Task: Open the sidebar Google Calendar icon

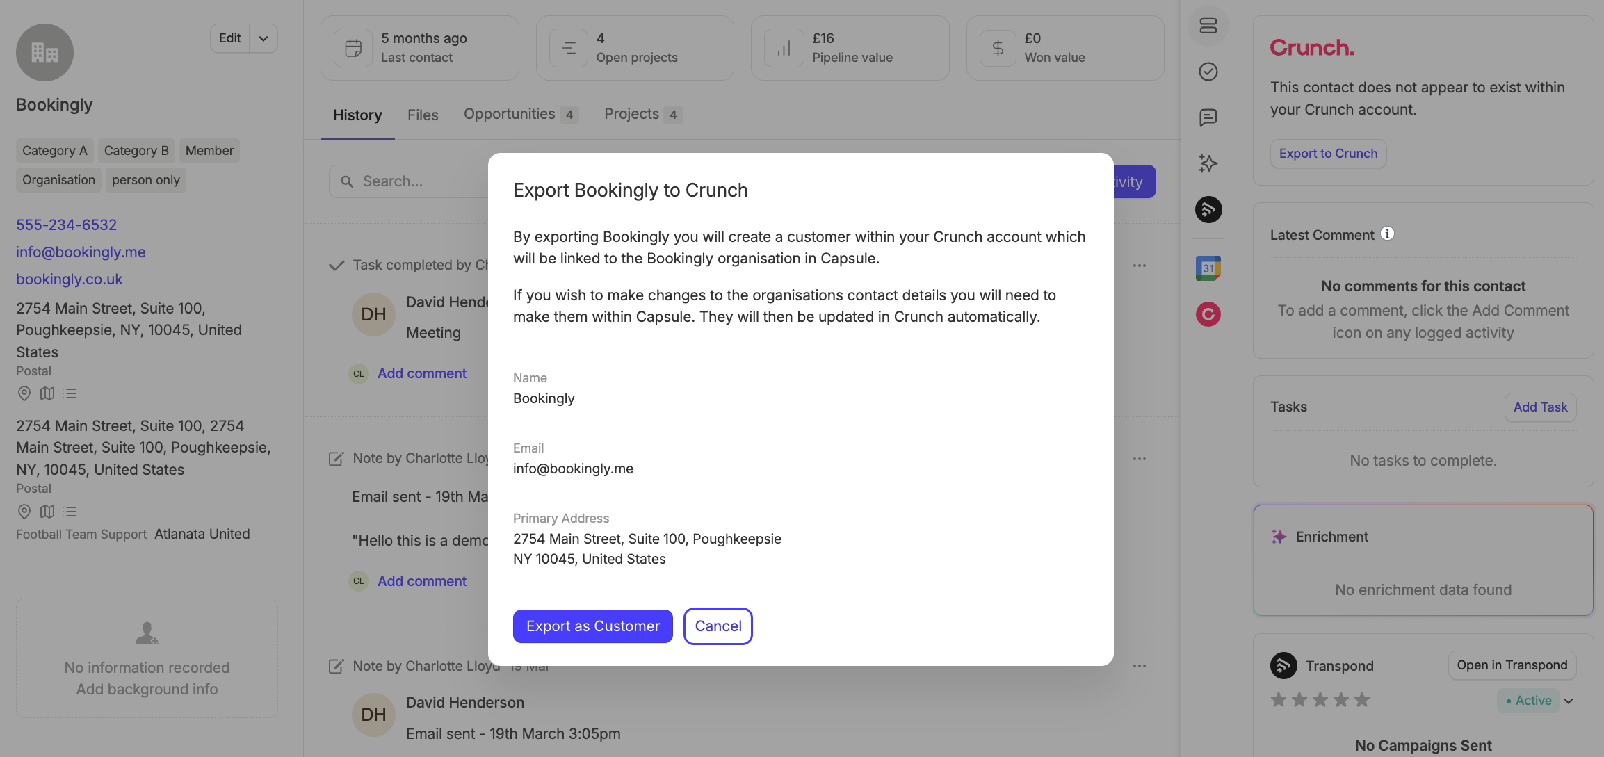Action: coord(1208,268)
